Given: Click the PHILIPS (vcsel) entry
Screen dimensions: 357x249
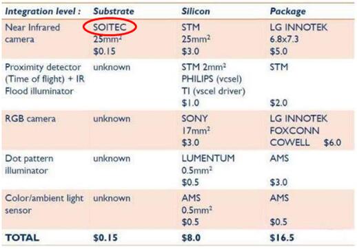Looking at the screenshot, I should [x=212, y=79].
